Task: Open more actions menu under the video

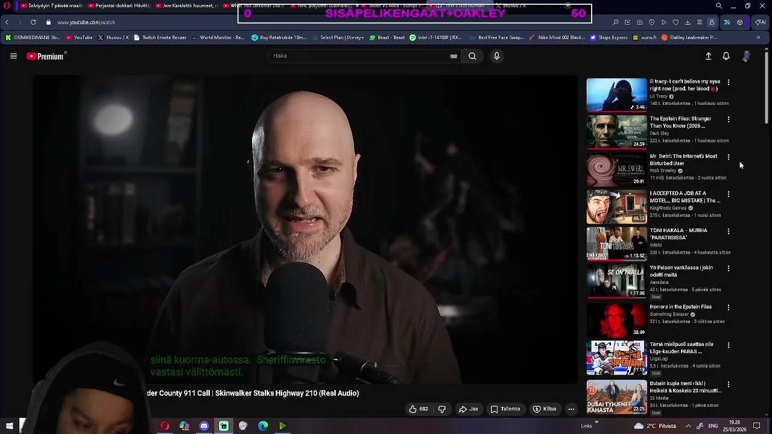Action: 571,409
